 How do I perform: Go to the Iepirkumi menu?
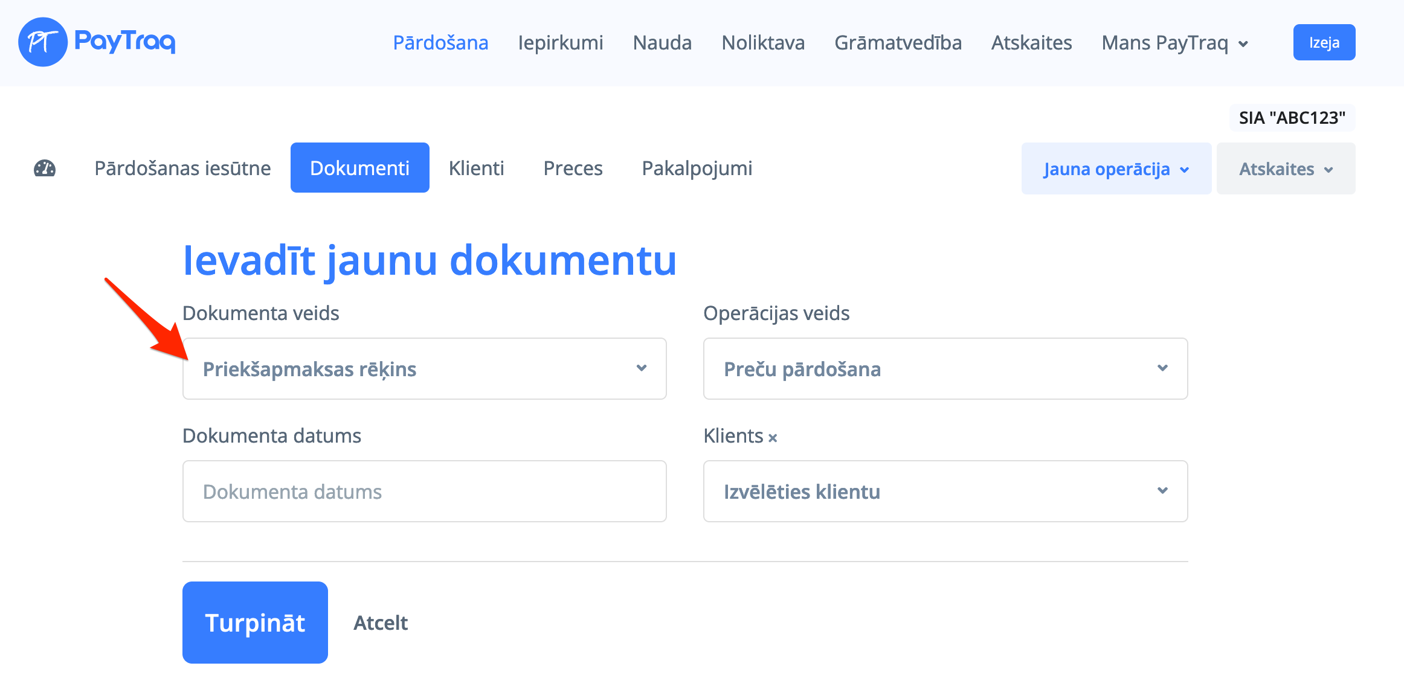tap(560, 43)
